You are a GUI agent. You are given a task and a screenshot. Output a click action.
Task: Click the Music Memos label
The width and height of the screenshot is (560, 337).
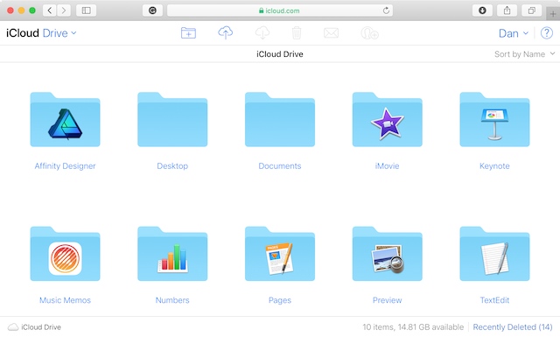point(65,300)
